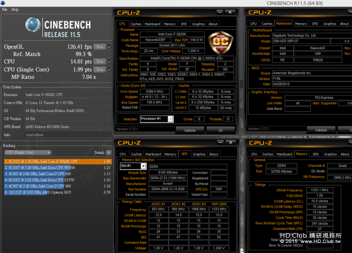Open the File menu in Cinebench
The width and height of the screenshot is (352, 253).
[x=5, y=9]
